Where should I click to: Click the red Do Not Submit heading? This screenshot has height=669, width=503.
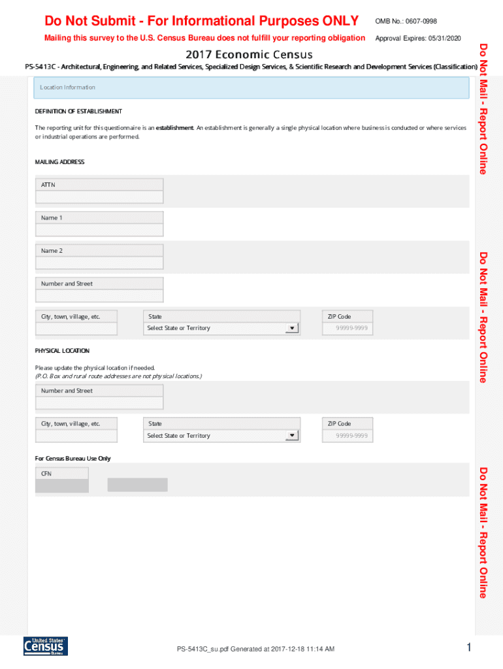click(x=201, y=21)
